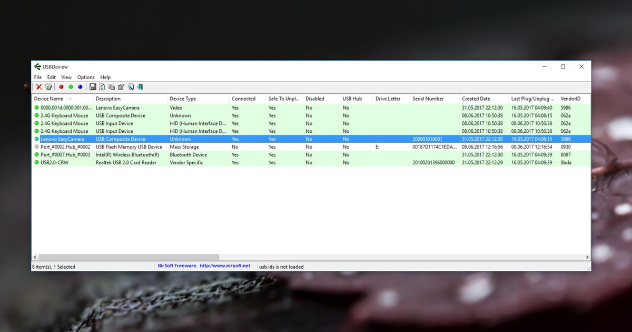Click the Serial Number column header
The image size is (632, 332).
pos(427,99)
